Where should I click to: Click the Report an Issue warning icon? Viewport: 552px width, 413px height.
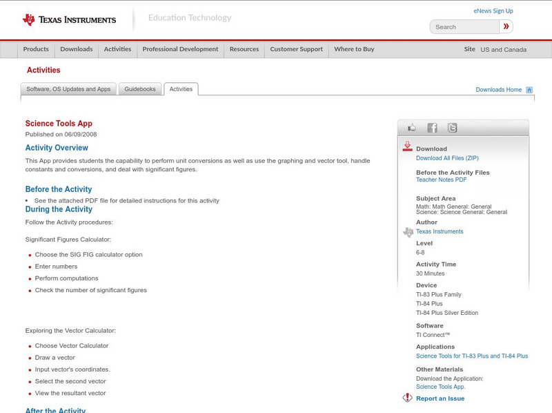[x=407, y=398]
